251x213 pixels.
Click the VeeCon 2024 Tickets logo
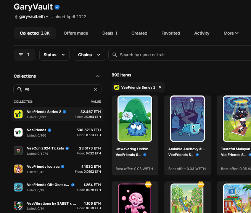tap(18, 151)
